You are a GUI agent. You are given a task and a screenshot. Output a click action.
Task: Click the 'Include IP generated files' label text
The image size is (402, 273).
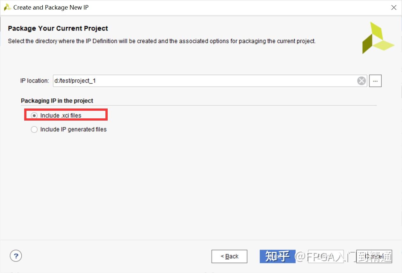[x=73, y=129]
